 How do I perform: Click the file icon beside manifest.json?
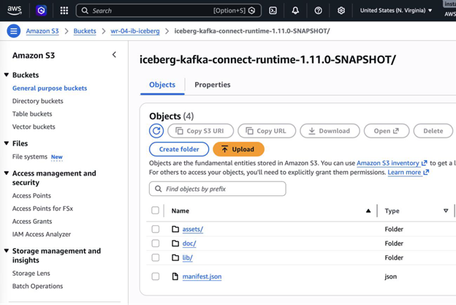pos(175,276)
